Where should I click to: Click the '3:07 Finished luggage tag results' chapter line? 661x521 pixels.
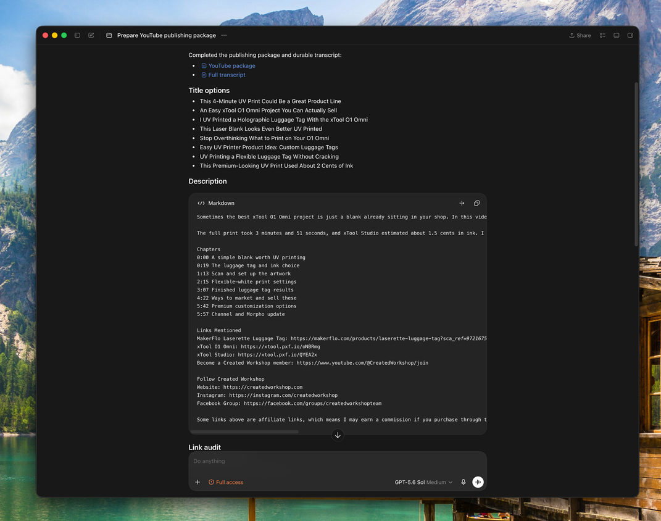point(246,290)
